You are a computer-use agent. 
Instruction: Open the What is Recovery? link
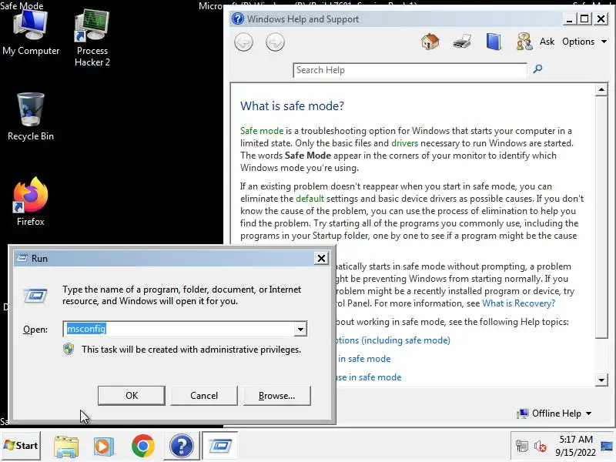point(518,303)
